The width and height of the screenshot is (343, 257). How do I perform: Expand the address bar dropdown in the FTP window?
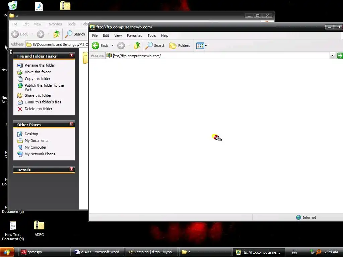[332, 56]
